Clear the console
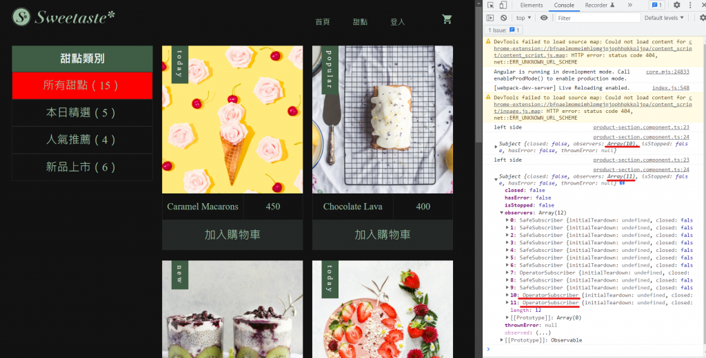Screen dimensions: 706x358 click(x=504, y=18)
